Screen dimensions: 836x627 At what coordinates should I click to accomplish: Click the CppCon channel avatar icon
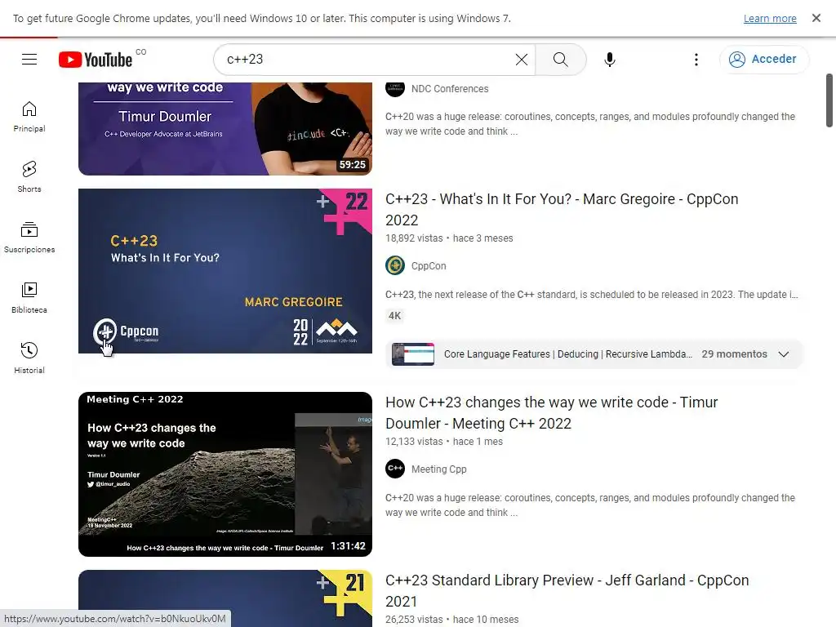(x=395, y=265)
